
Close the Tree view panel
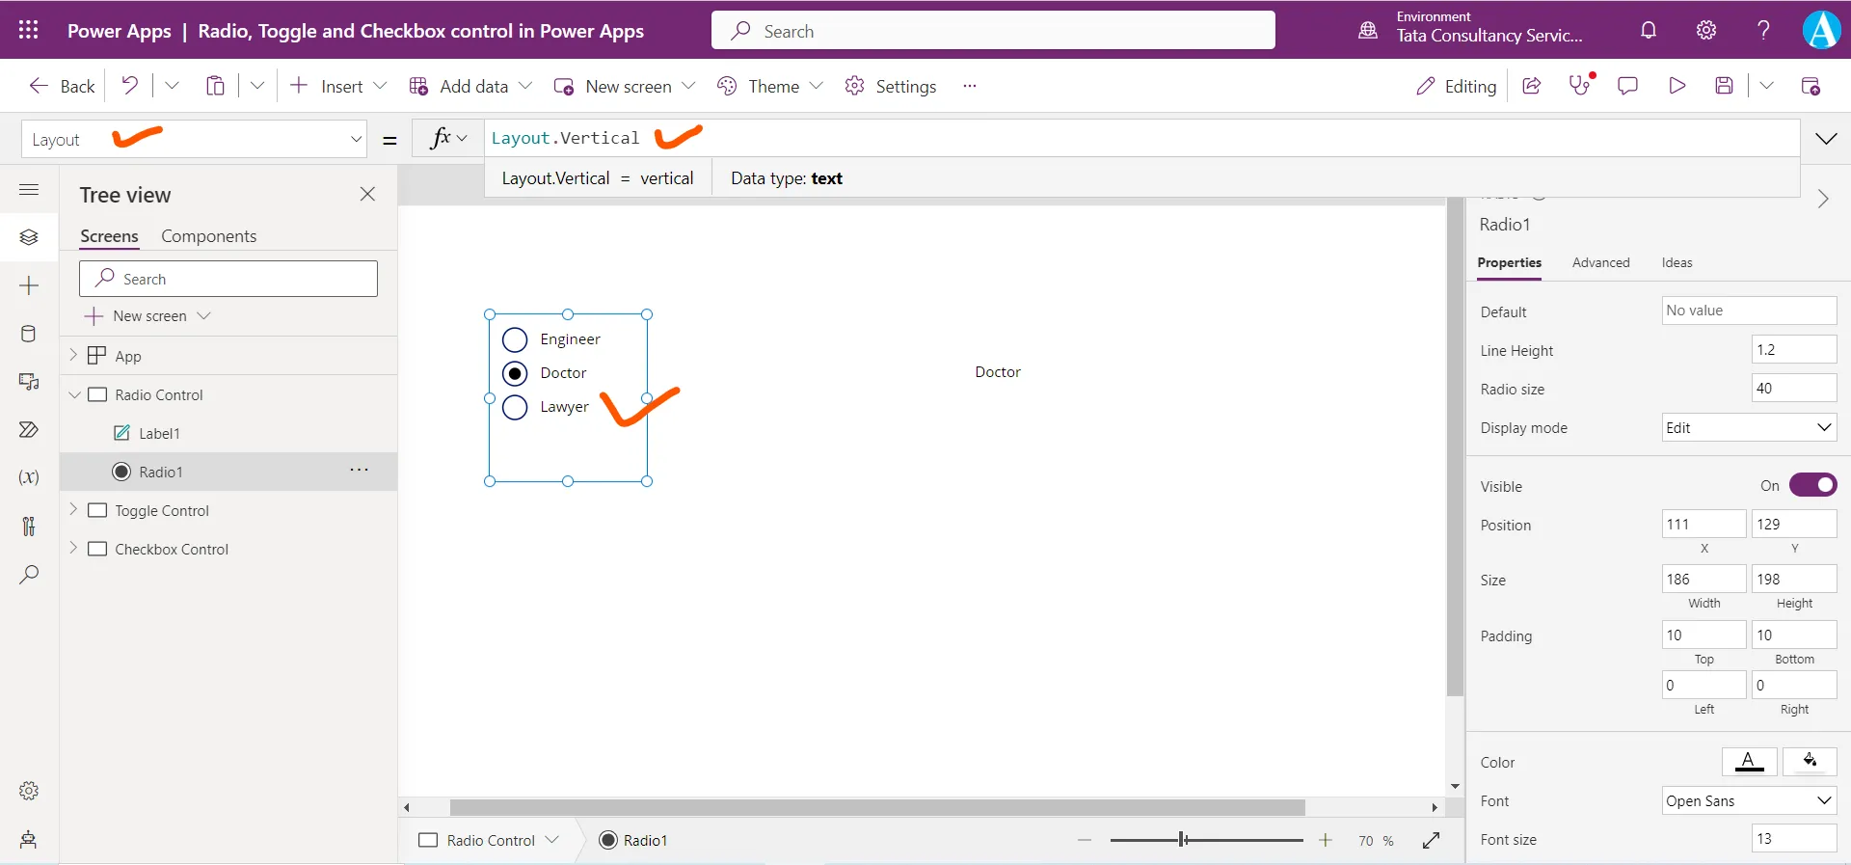pyautogui.click(x=367, y=194)
